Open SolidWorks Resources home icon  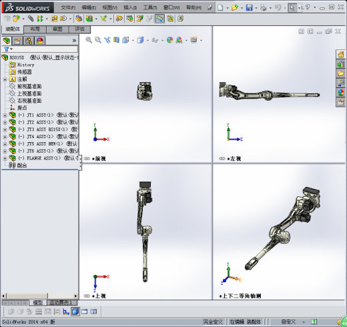340,54
